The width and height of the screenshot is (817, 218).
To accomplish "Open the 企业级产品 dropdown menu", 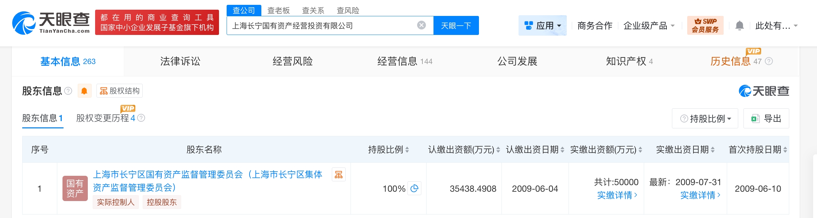I will (649, 26).
